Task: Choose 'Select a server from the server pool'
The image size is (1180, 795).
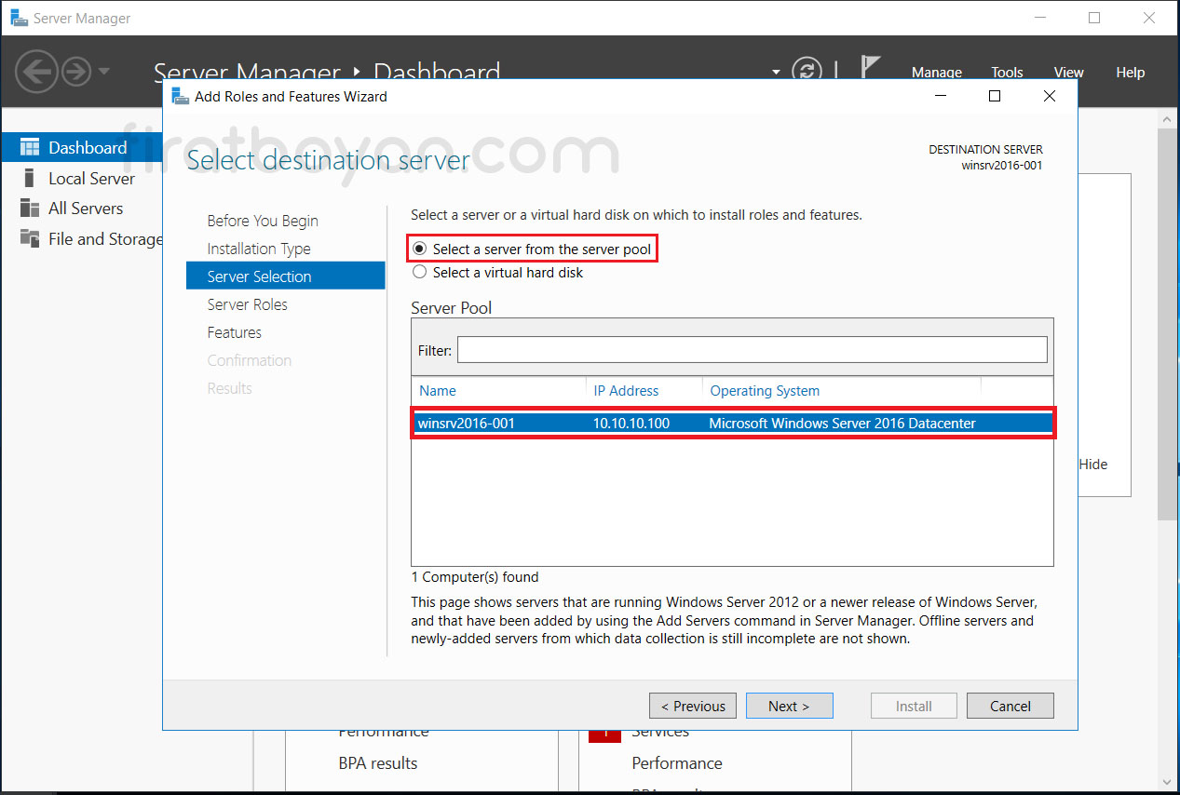Action: [532, 249]
